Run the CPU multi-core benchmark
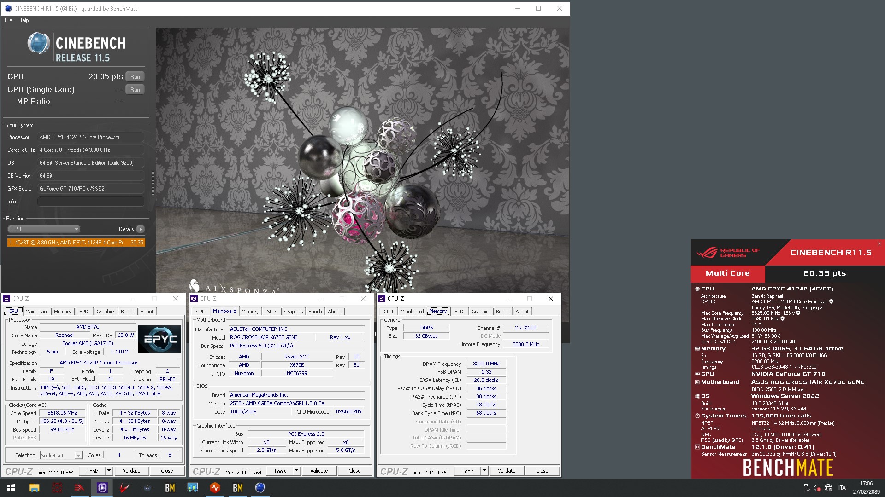The width and height of the screenshot is (885, 497). coord(135,77)
